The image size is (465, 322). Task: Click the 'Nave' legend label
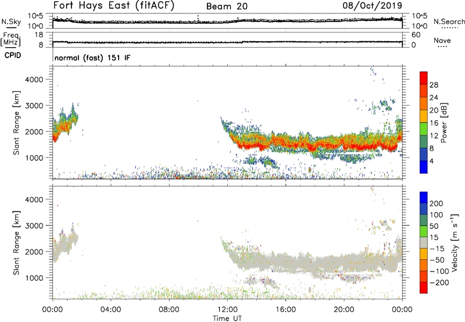[x=442, y=41]
